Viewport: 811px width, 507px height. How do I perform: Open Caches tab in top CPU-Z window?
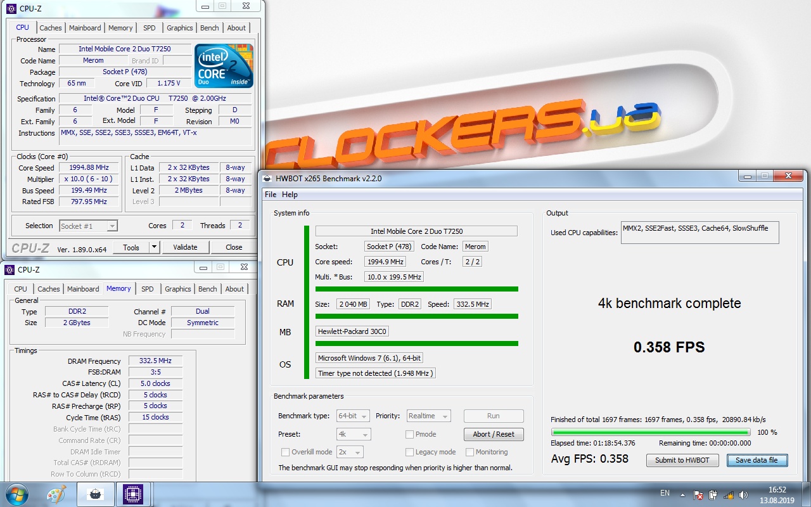(x=51, y=28)
